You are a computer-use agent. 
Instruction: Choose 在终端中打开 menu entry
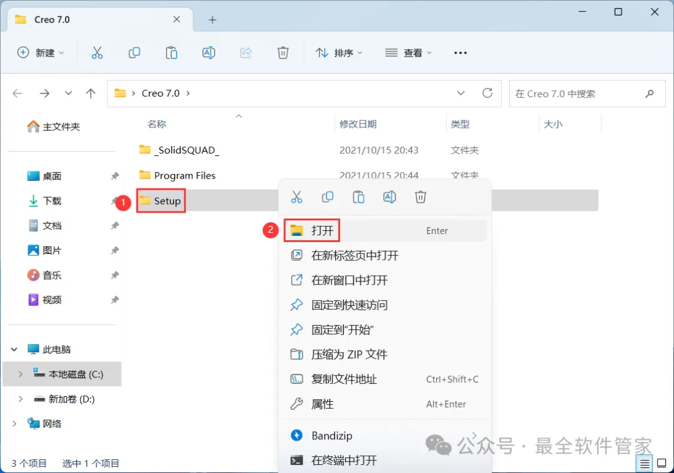coord(385,461)
